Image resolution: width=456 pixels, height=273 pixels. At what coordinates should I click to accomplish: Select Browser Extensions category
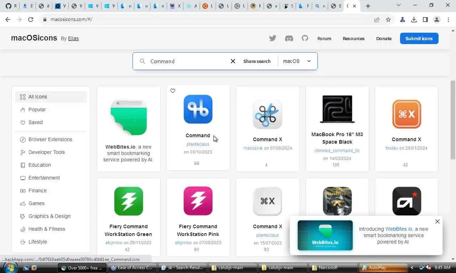click(x=51, y=139)
